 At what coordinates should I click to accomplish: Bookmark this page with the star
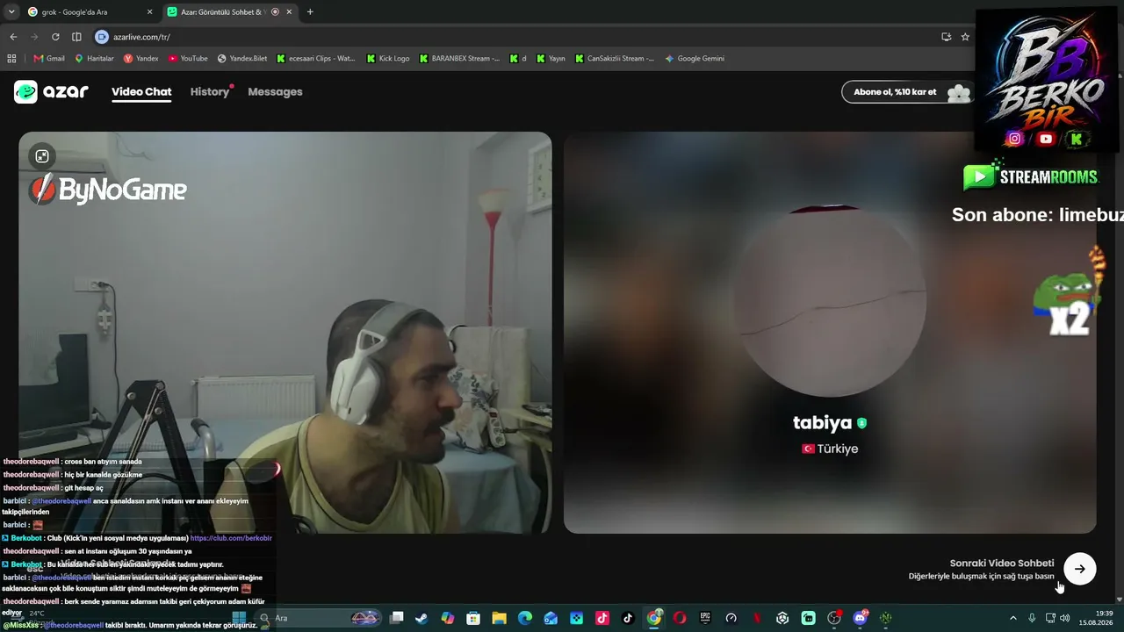[x=965, y=37]
